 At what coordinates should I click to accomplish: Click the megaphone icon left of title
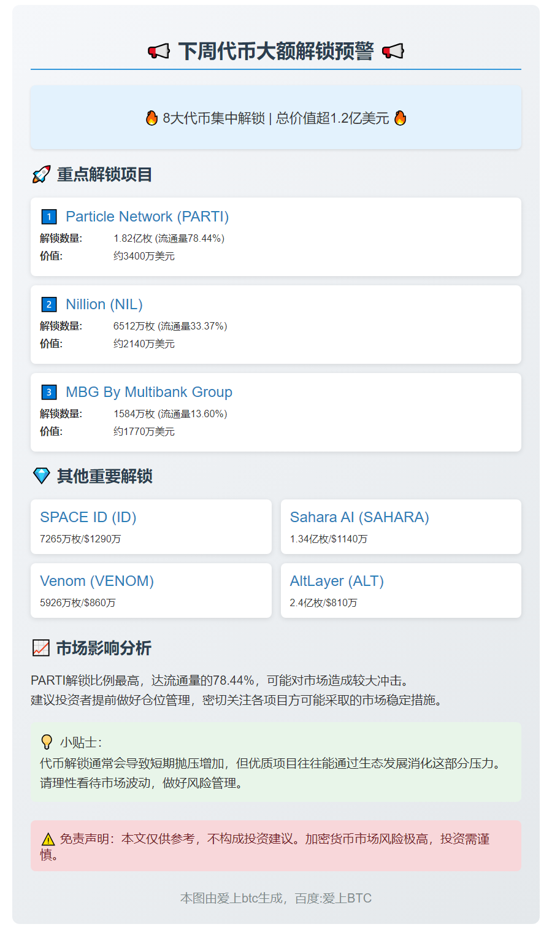pos(159,52)
